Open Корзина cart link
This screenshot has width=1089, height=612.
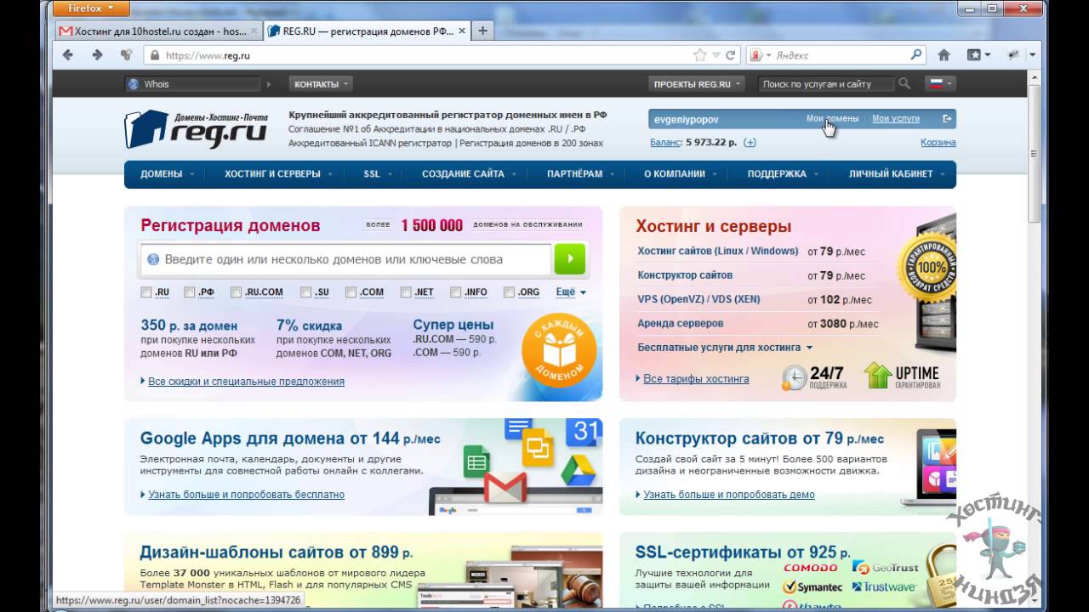coord(938,143)
